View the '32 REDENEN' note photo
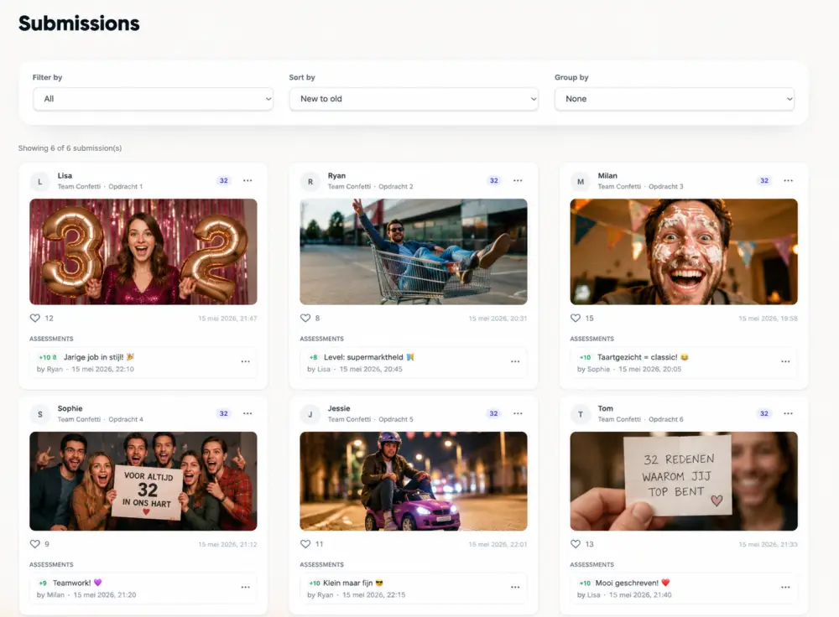Screen dimensions: 839x617 (684, 481)
